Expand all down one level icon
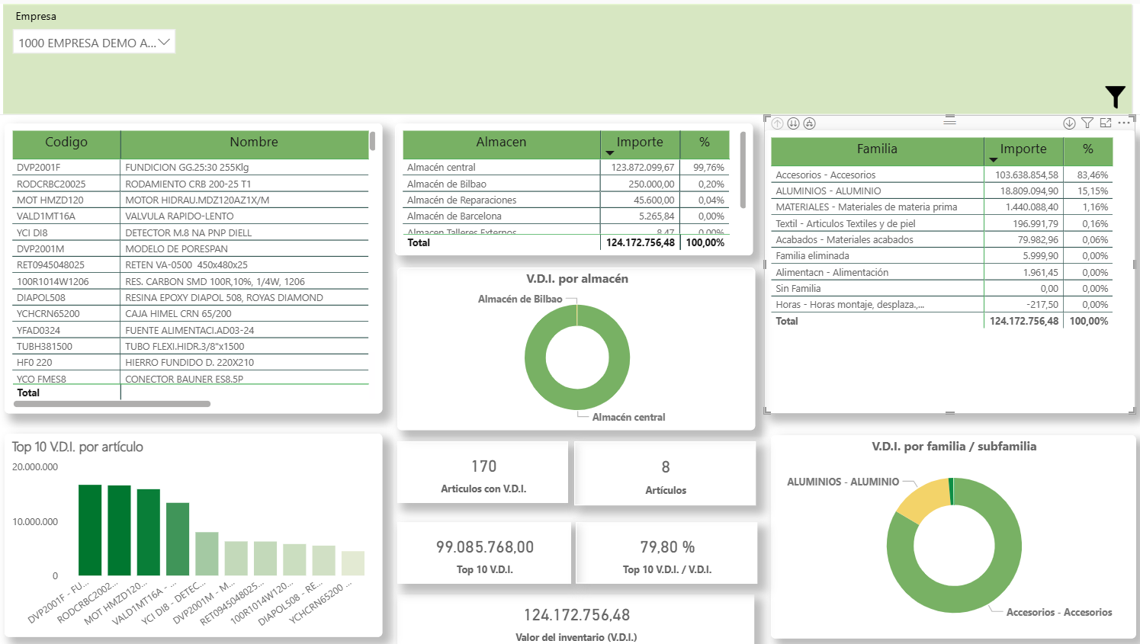The height and width of the screenshot is (644, 1140). point(809,123)
